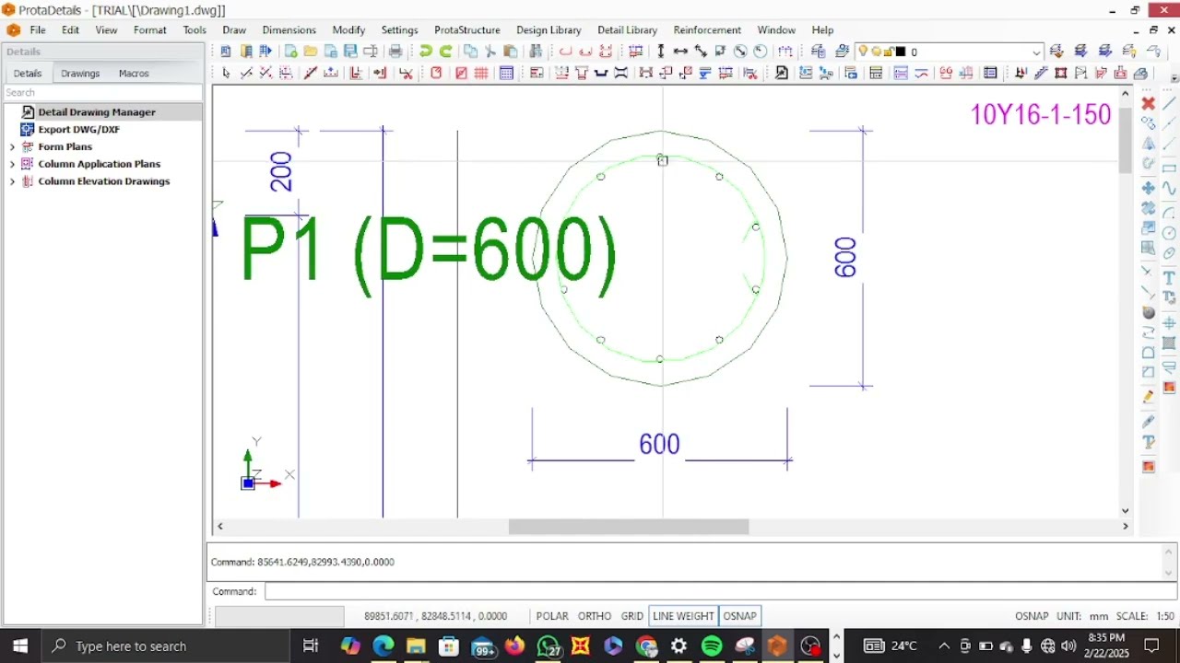Select the Arc drawing tool
The image size is (1180, 663).
[1169, 212]
